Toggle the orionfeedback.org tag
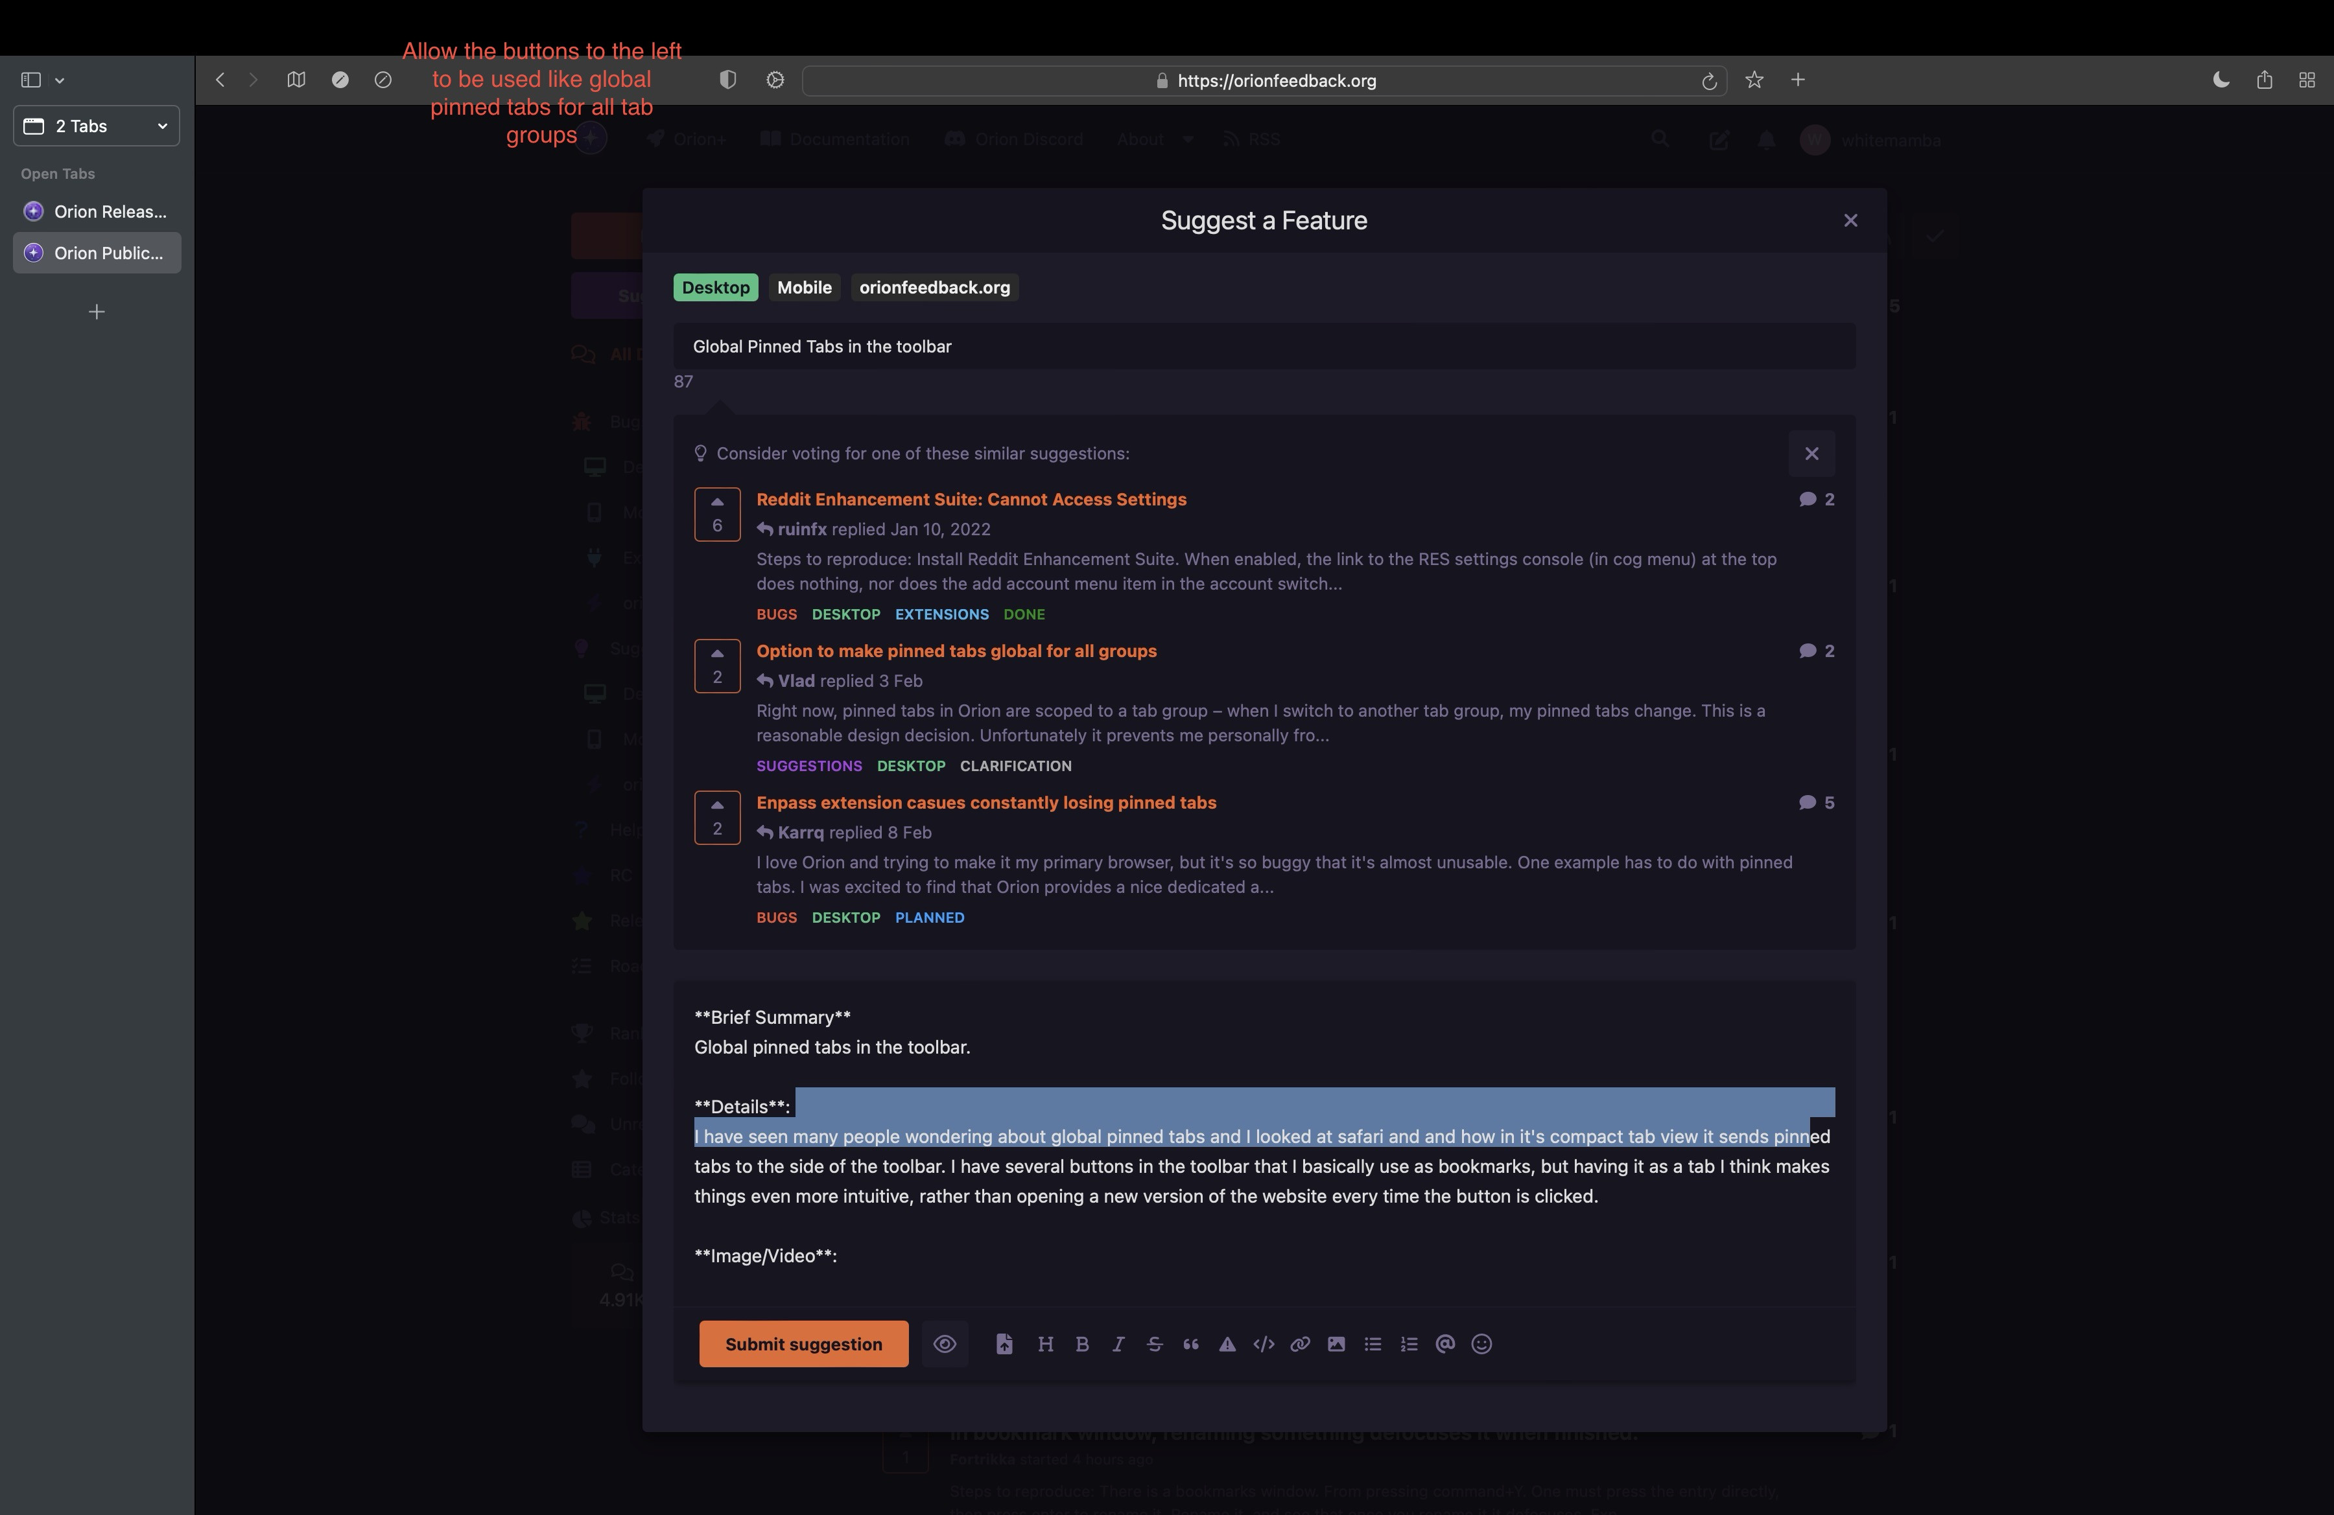Viewport: 2334px width, 1515px height. 935,287
